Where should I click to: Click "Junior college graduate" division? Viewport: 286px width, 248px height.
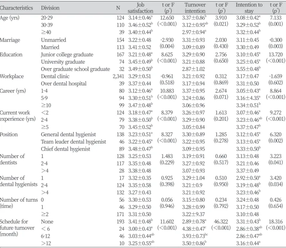tap(67, 55)
